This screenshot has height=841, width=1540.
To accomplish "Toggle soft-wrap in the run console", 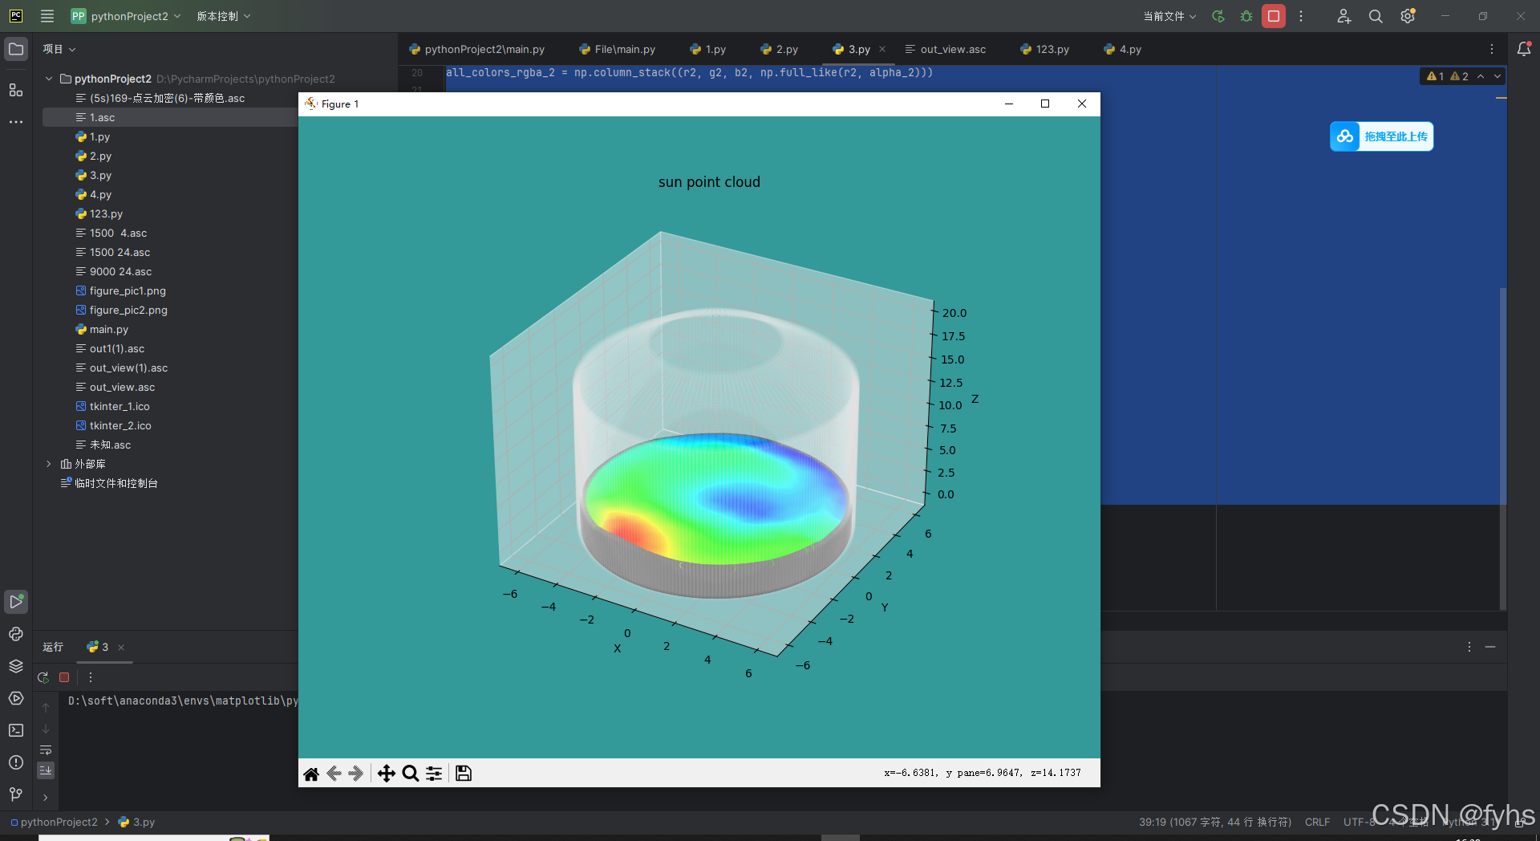I will coord(46,751).
